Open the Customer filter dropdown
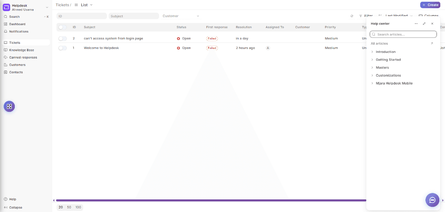 pyautogui.click(x=181, y=16)
